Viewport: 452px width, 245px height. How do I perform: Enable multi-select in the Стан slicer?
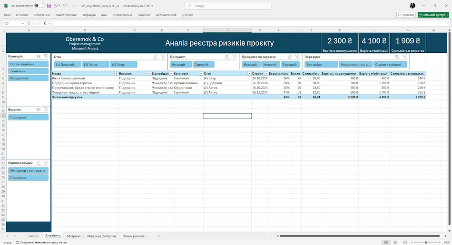click(x=156, y=57)
